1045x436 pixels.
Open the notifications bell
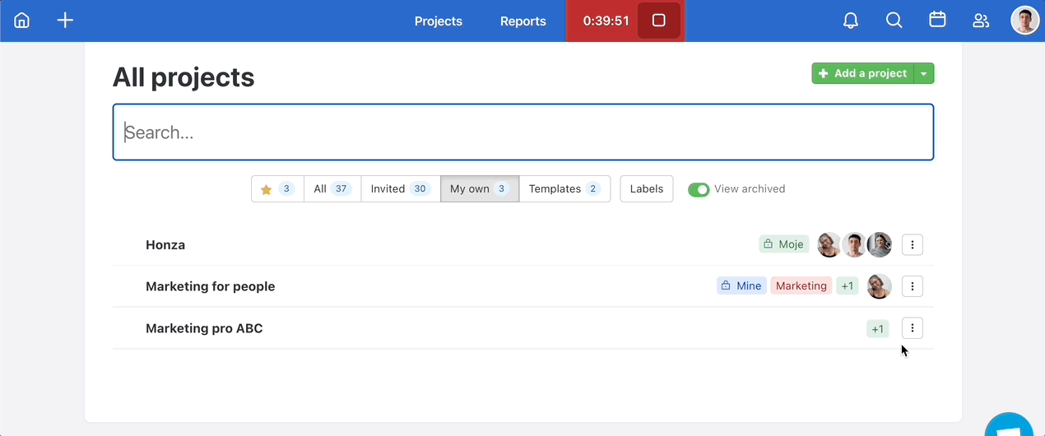[x=851, y=21]
